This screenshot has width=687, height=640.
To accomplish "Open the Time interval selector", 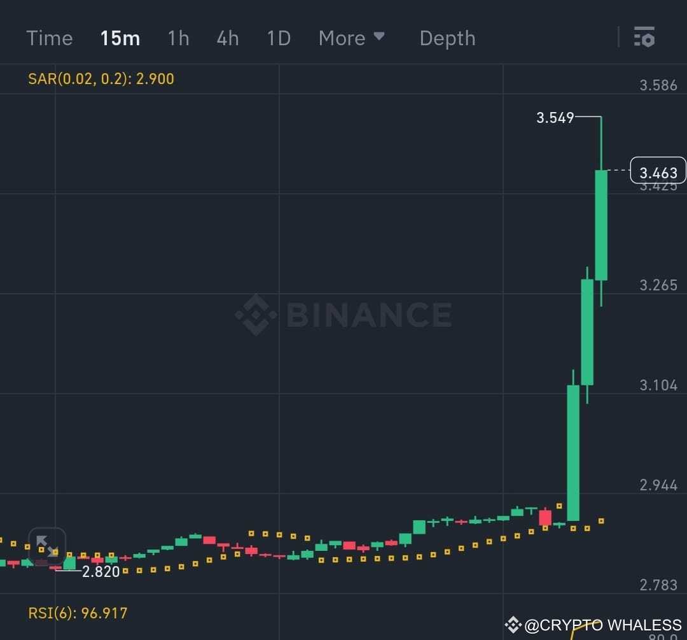I will pyautogui.click(x=49, y=38).
